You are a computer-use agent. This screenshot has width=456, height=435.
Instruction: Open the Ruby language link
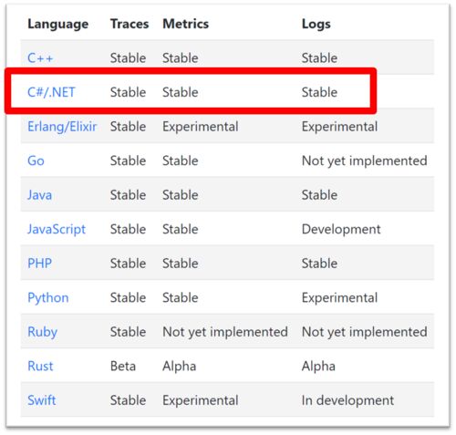coord(42,332)
